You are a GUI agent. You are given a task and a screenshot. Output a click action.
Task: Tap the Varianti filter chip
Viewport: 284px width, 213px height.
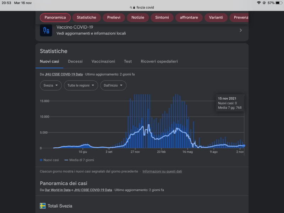coord(216,17)
